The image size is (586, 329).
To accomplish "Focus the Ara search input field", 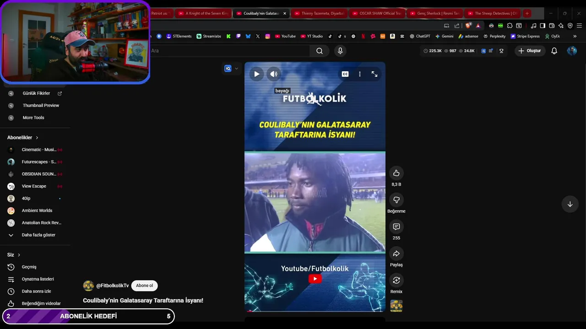I will tap(229, 51).
